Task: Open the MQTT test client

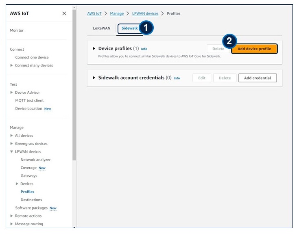Action: [29, 100]
